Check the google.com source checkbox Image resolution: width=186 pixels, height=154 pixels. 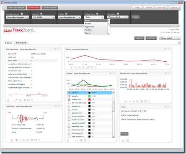click(69, 113)
